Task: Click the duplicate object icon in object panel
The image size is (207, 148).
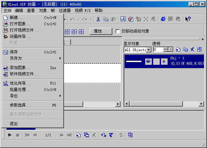Action: [185, 49]
